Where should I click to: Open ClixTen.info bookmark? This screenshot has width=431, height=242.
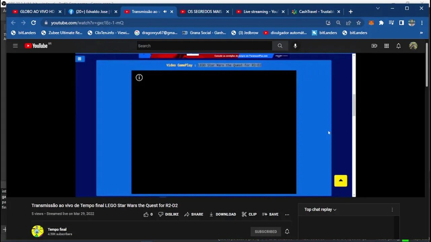(108, 33)
